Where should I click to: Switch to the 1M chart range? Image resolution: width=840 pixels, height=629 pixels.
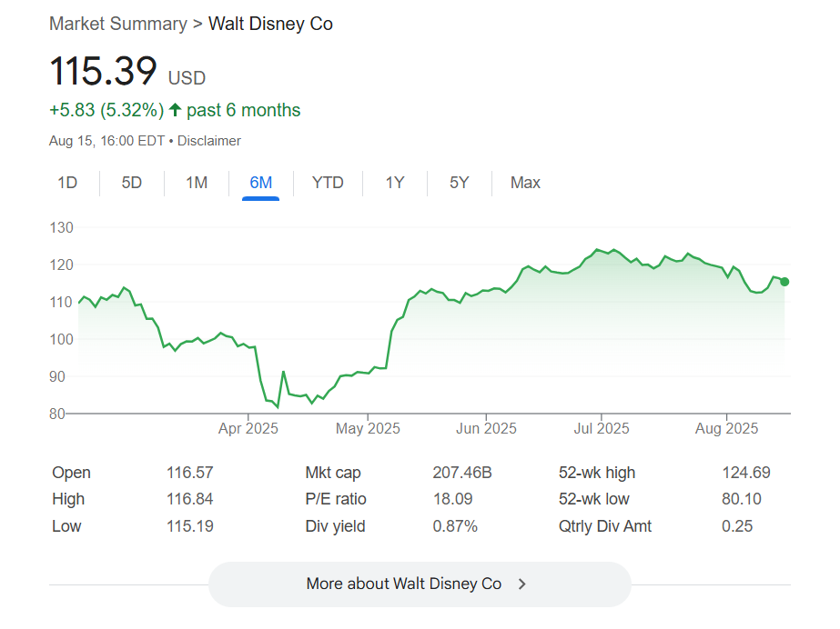pyautogui.click(x=197, y=183)
